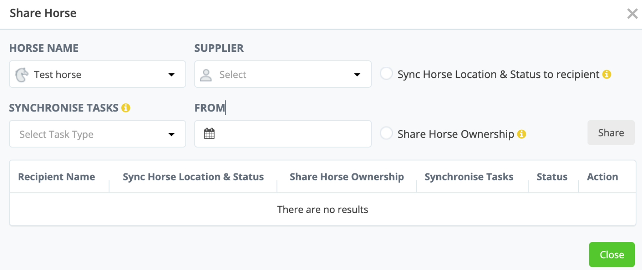Screen dimensions: 642x270
Task: Sort by Recipient Name column header
Action: tap(57, 177)
